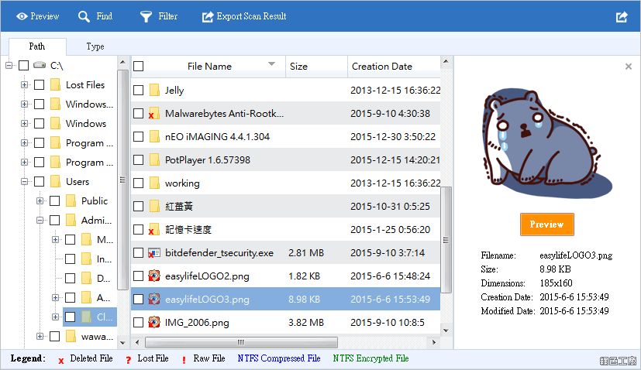
Task: Expand the Public tree node
Action: (x=40, y=201)
